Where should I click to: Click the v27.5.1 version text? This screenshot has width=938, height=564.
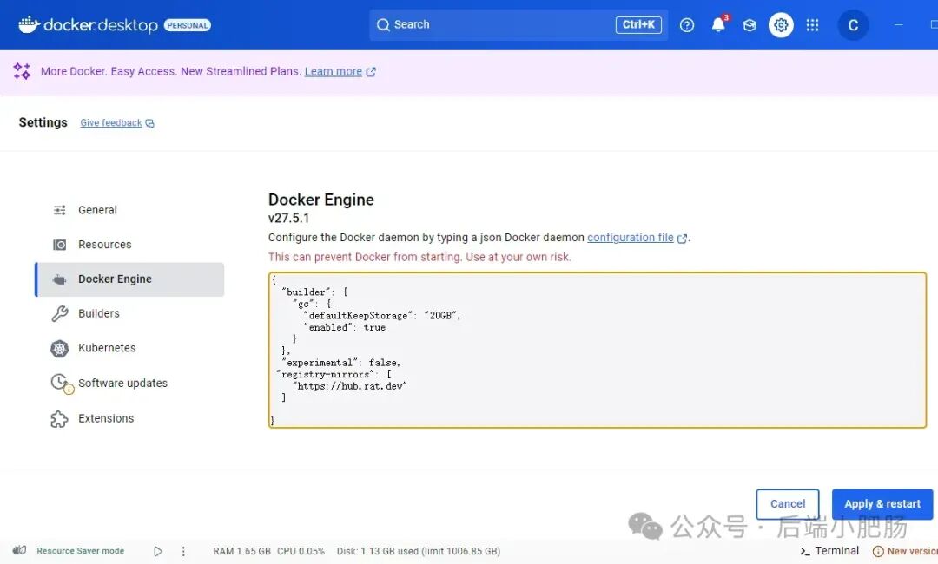[x=288, y=218]
